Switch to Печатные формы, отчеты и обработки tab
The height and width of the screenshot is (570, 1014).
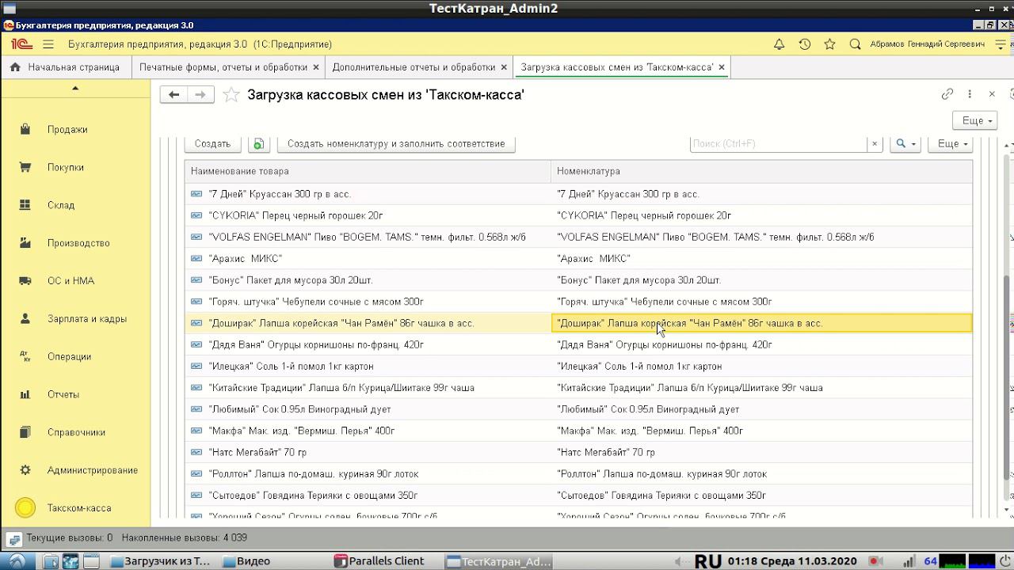click(x=223, y=67)
